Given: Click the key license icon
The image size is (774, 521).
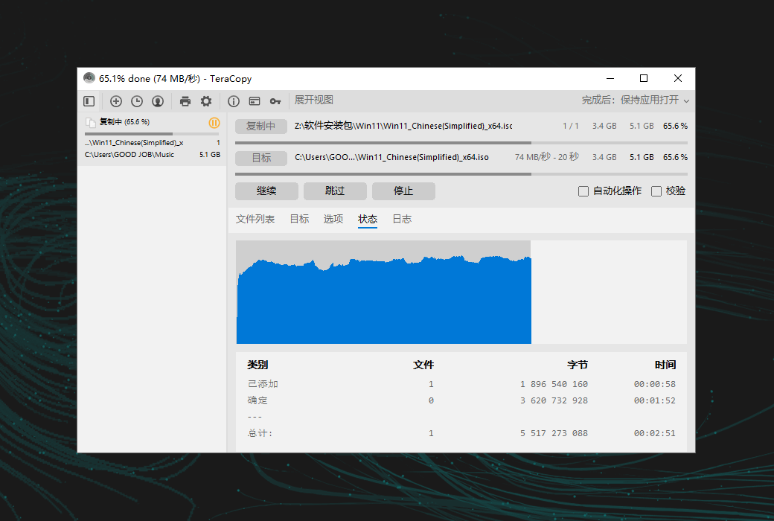Looking at the screenshot, I should tap(275, 101).
